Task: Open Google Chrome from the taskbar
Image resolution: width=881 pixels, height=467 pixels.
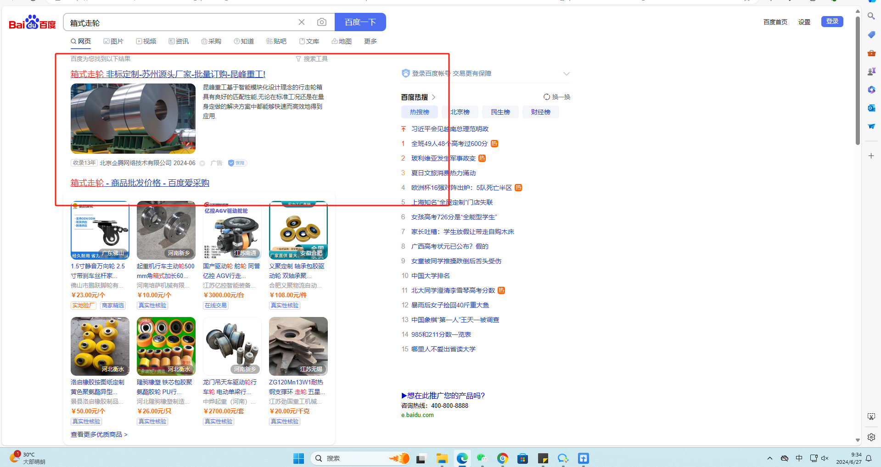Action: [x=502, y=458]
